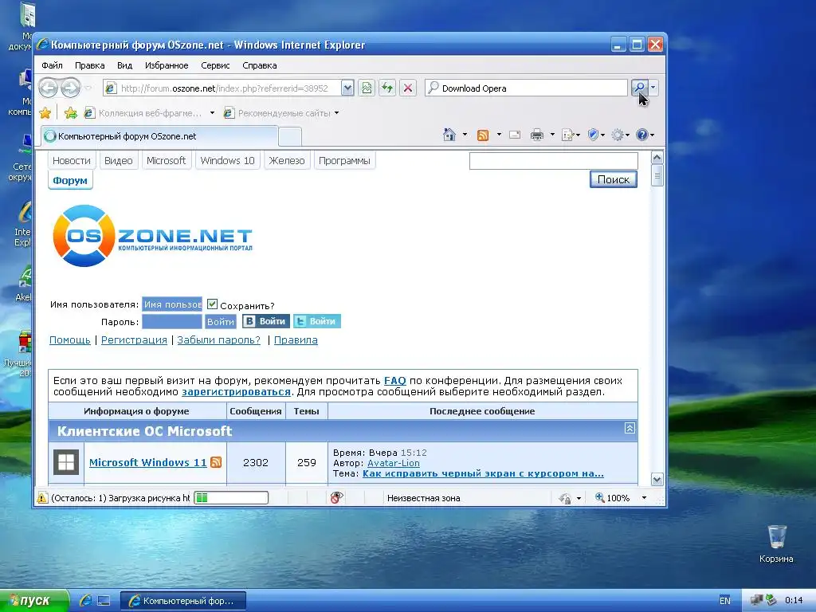Open the recent pages dropdown near Back/Forward
Image resolution: width=816 pixels, height=612 pixels.
pyautogui.click(x=88, y=88)
